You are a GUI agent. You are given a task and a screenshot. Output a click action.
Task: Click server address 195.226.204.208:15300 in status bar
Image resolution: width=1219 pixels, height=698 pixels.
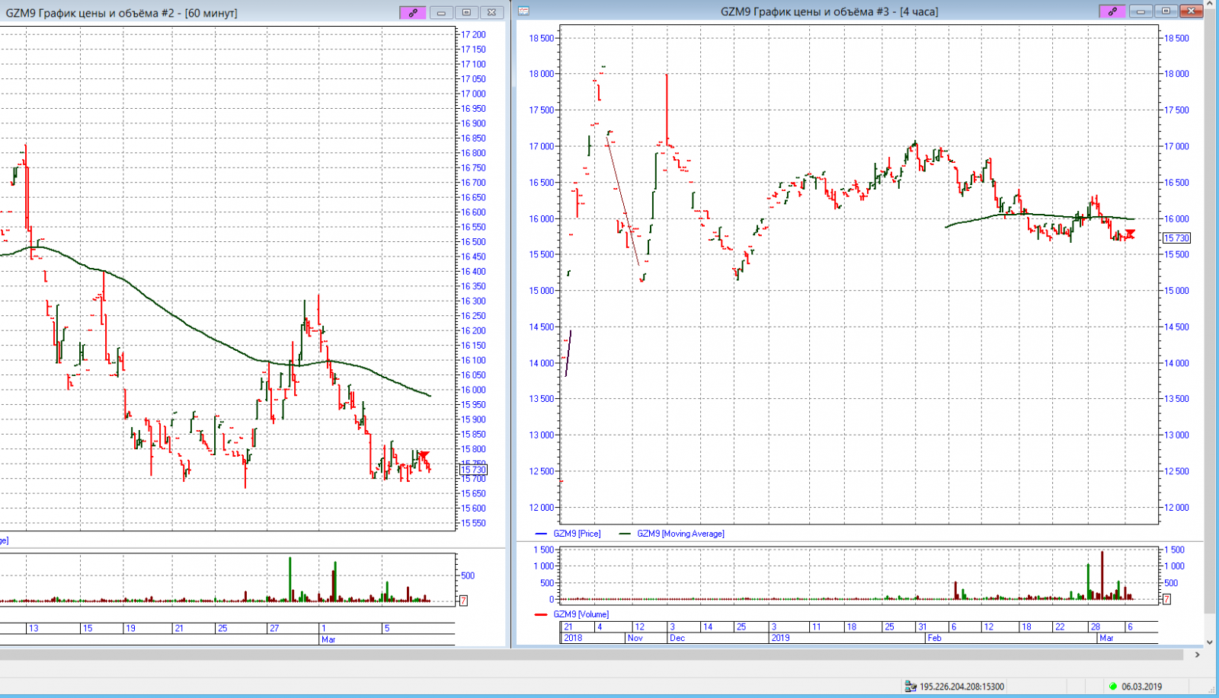tap(961, 687)
